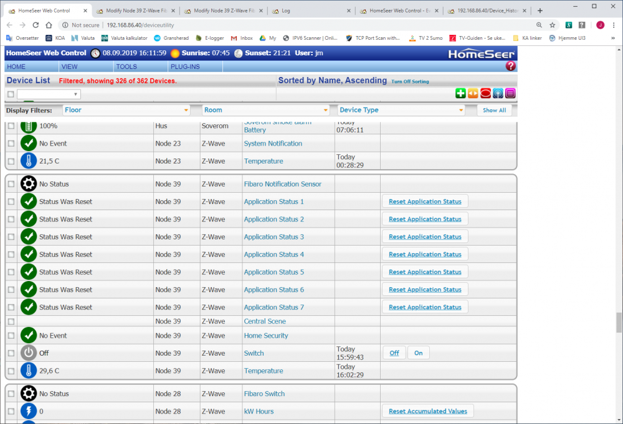This screenshot has width=623, height=424.
Task: Click the Turn Off Sorting link
Action: (x=410, y=81)
